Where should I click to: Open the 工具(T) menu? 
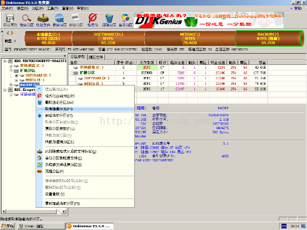53,8
